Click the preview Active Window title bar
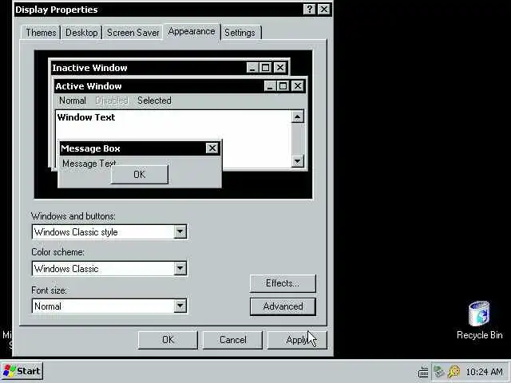The image size is (511, 383). [180, 86]
